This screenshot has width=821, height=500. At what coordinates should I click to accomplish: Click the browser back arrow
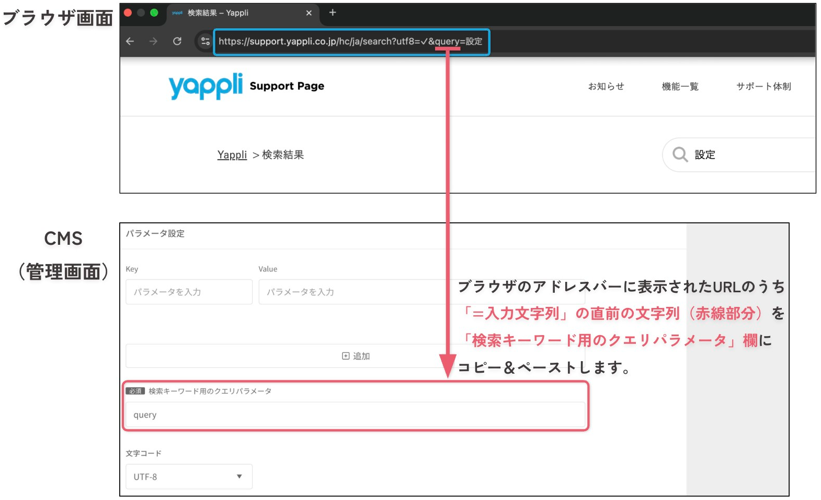coord(130,41)
